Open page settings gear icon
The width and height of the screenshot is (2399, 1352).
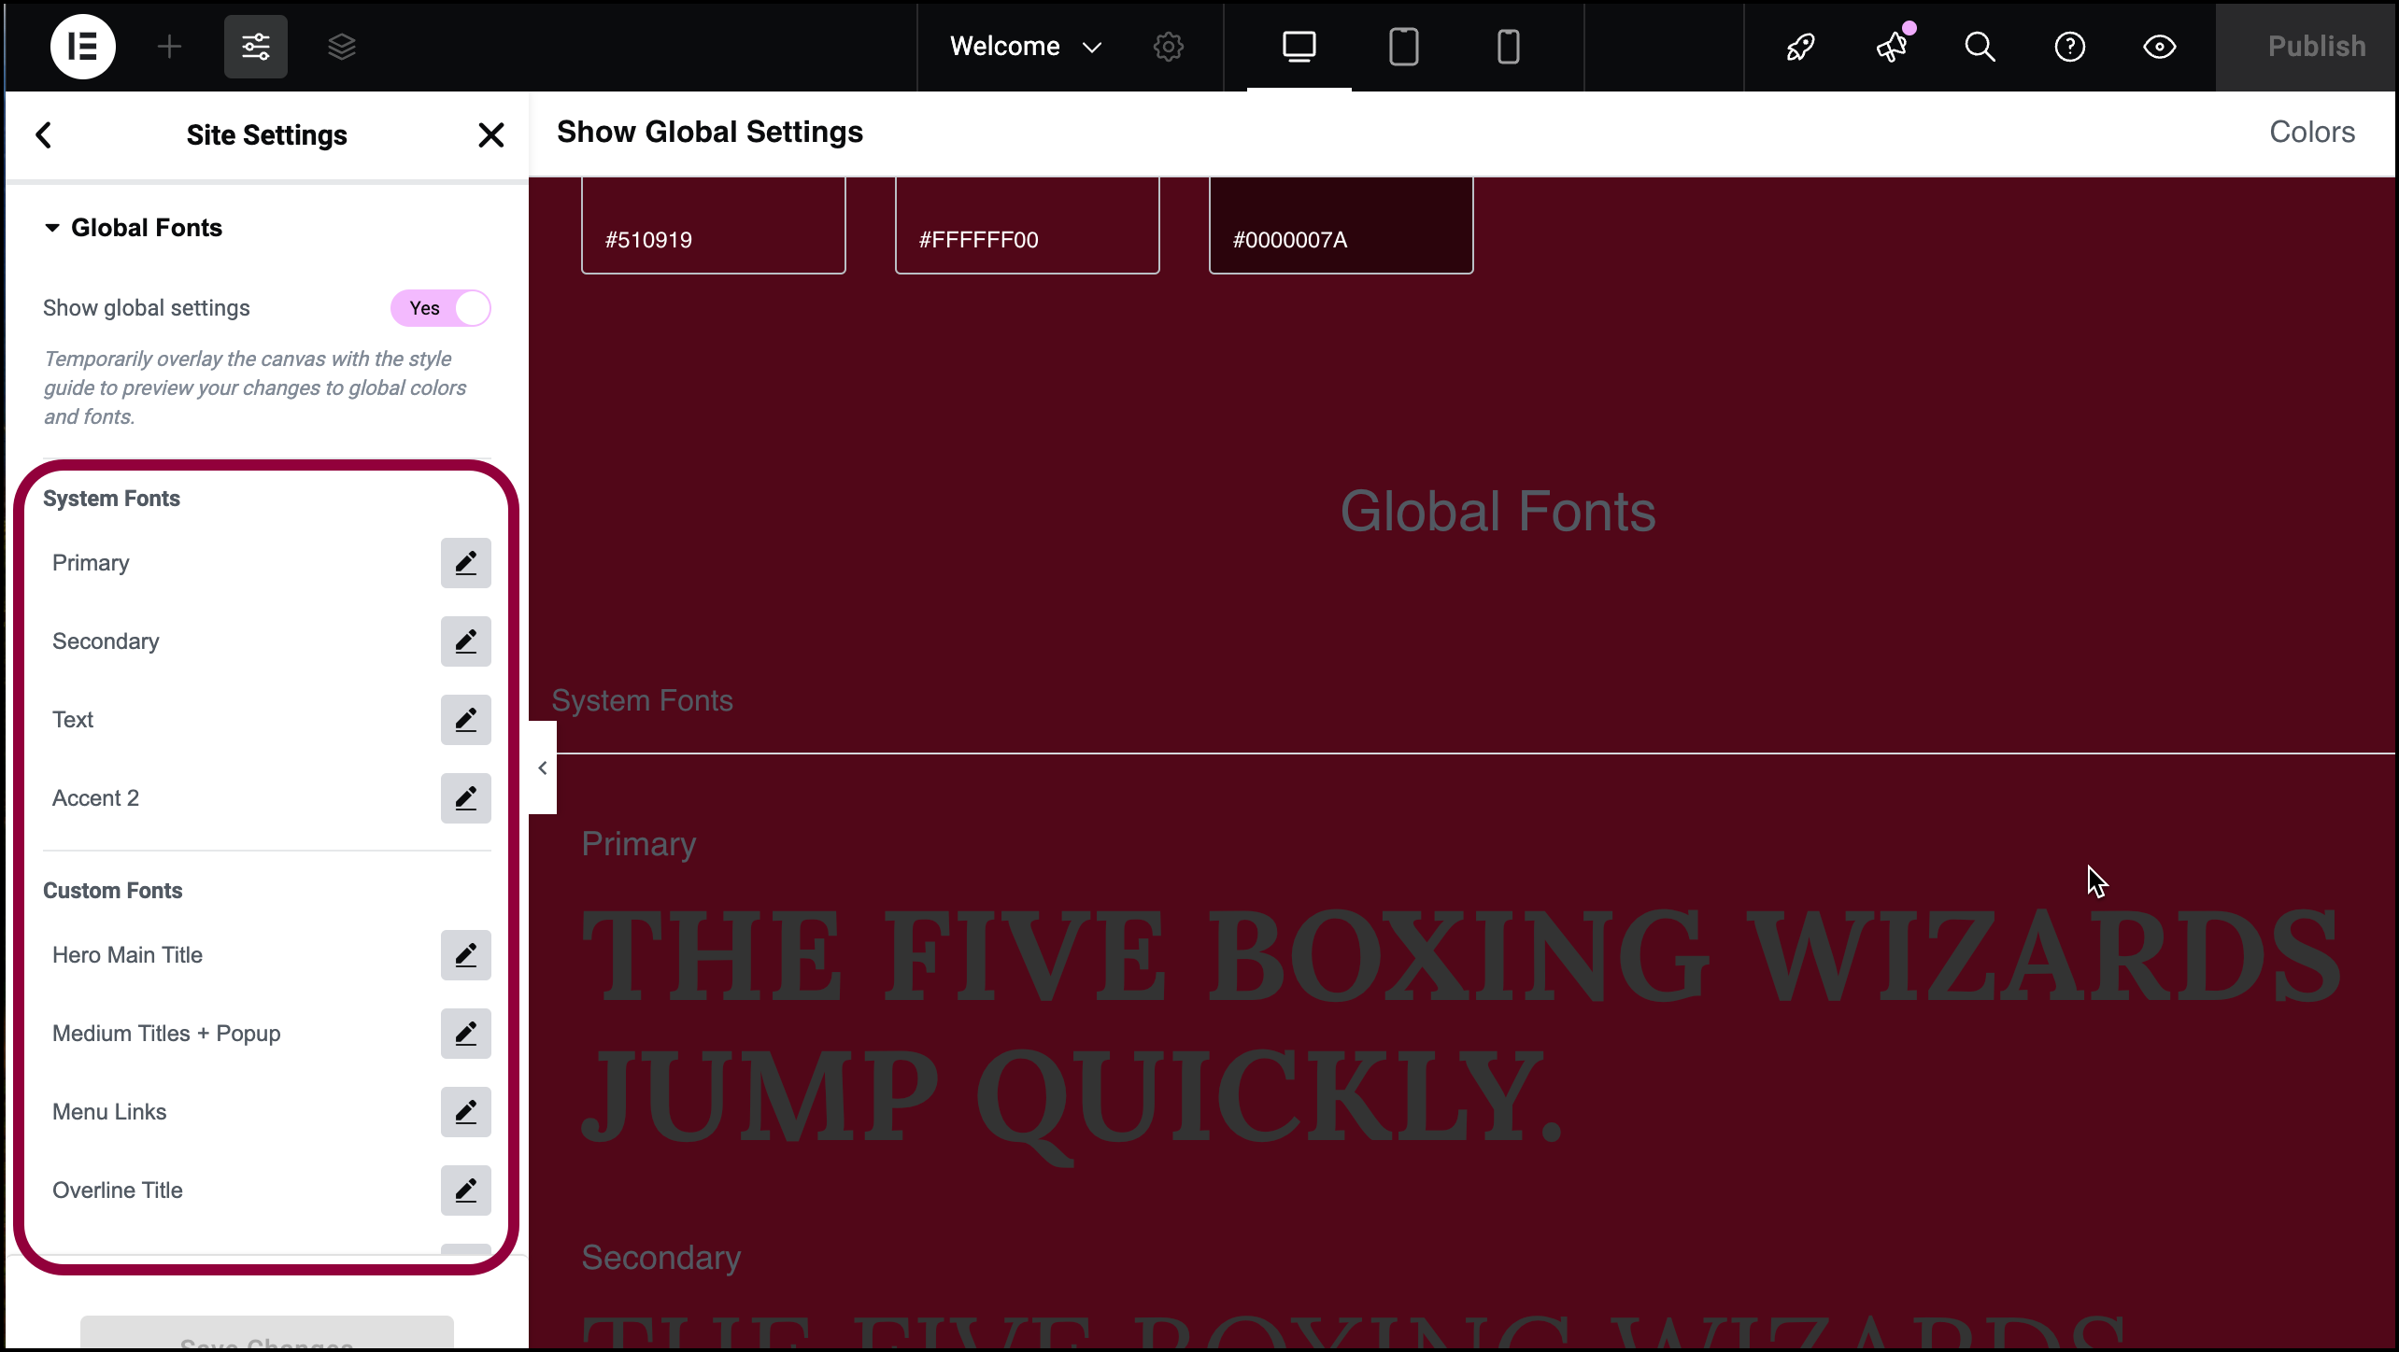pyautogui.click(x=1168, y=47)
